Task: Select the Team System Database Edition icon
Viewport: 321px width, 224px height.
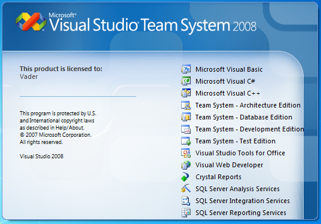Action: point(186,117)
